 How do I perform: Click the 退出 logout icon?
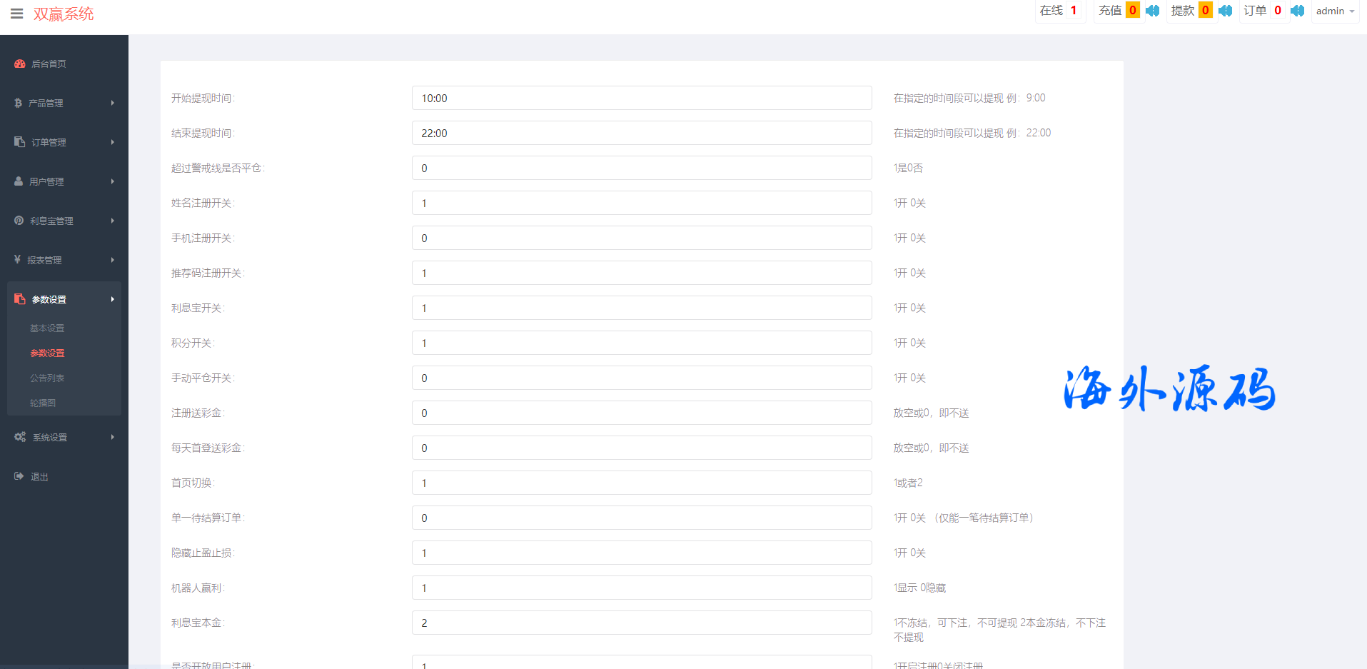[x=19, y=476]
